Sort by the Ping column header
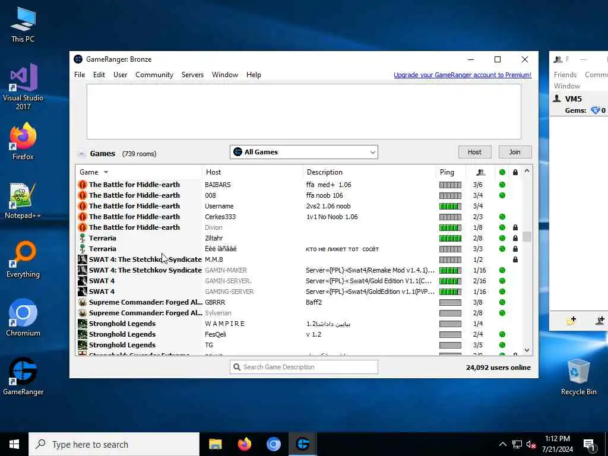 tap(450, 172)
